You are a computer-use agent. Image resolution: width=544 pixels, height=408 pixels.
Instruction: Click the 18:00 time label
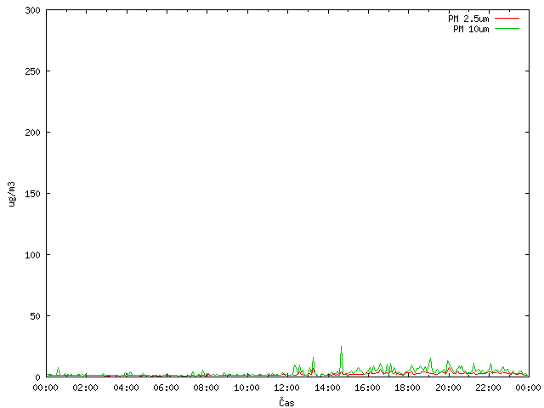[408, 388]
